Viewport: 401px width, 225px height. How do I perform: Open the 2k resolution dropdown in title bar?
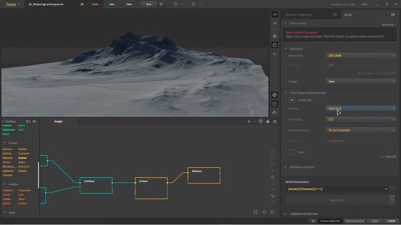tap(83, 4)
